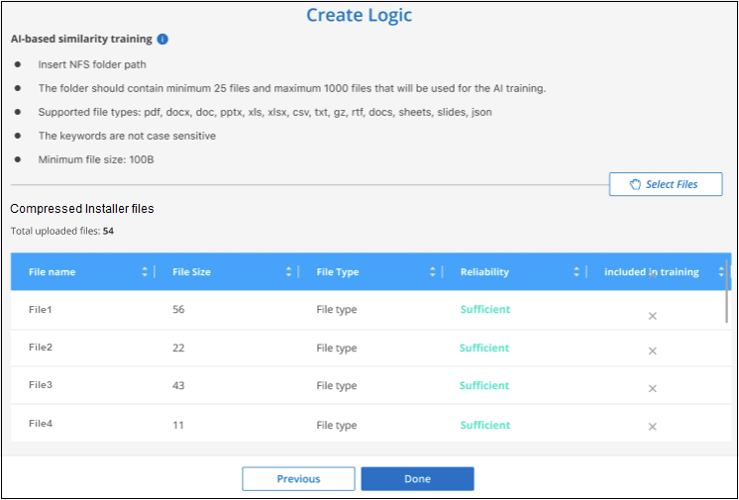This screenshot has height=500, width=739.
Task: Remove File1 from training with its X
Action: pyautogui.click(x=652, y=316)
